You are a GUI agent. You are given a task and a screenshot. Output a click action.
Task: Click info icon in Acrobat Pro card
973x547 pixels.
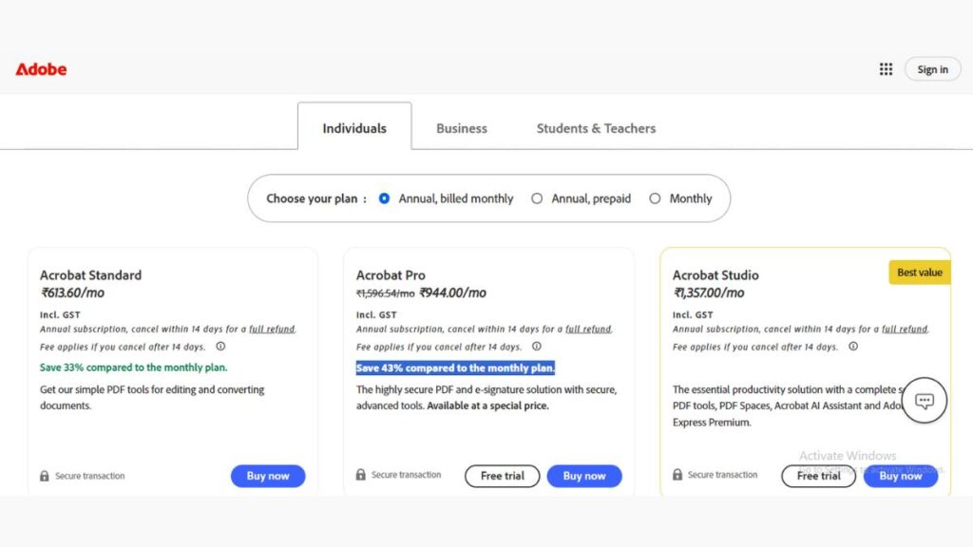537,347
